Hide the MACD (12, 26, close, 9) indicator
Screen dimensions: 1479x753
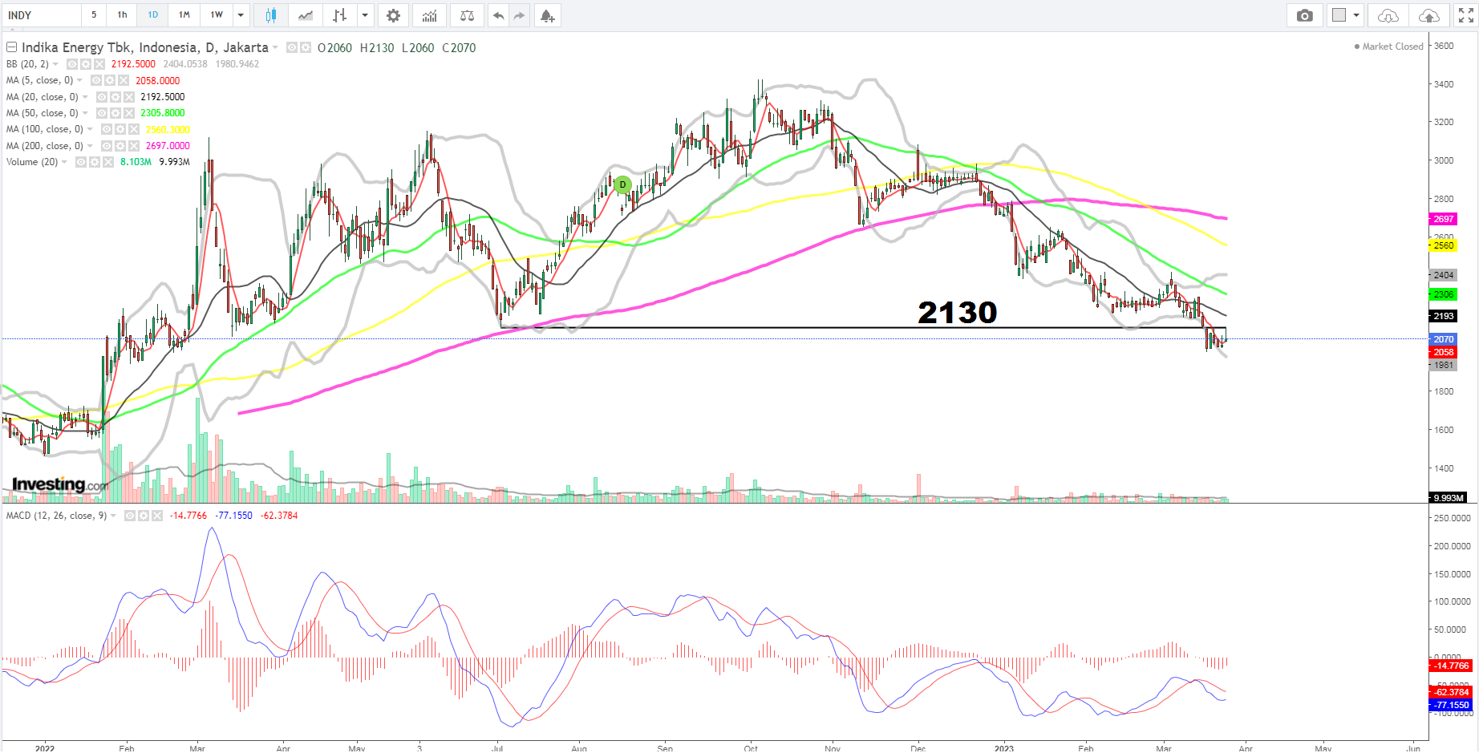(130, 516)
